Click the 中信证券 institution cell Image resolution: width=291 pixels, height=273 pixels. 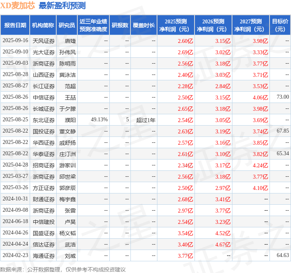tap(44, 97)
